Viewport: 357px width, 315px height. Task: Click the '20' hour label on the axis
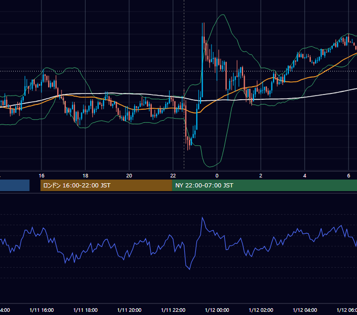point(129,176)
